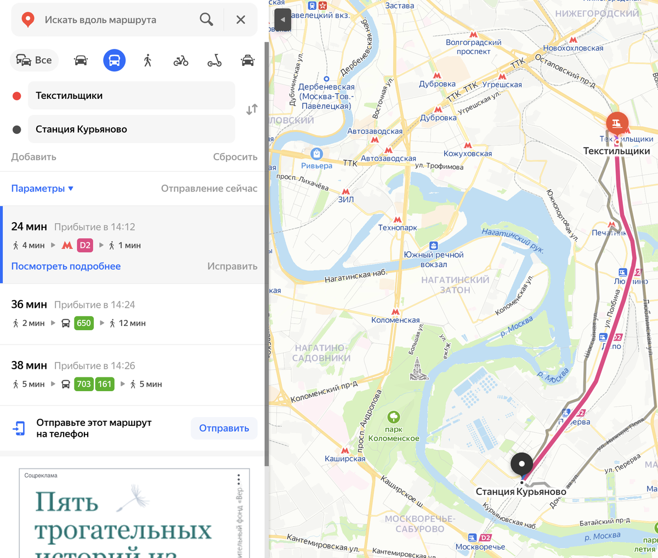This screenshot has width=658, height=558.
Task: Select the car transport mode icon
Action: [81, 60]
